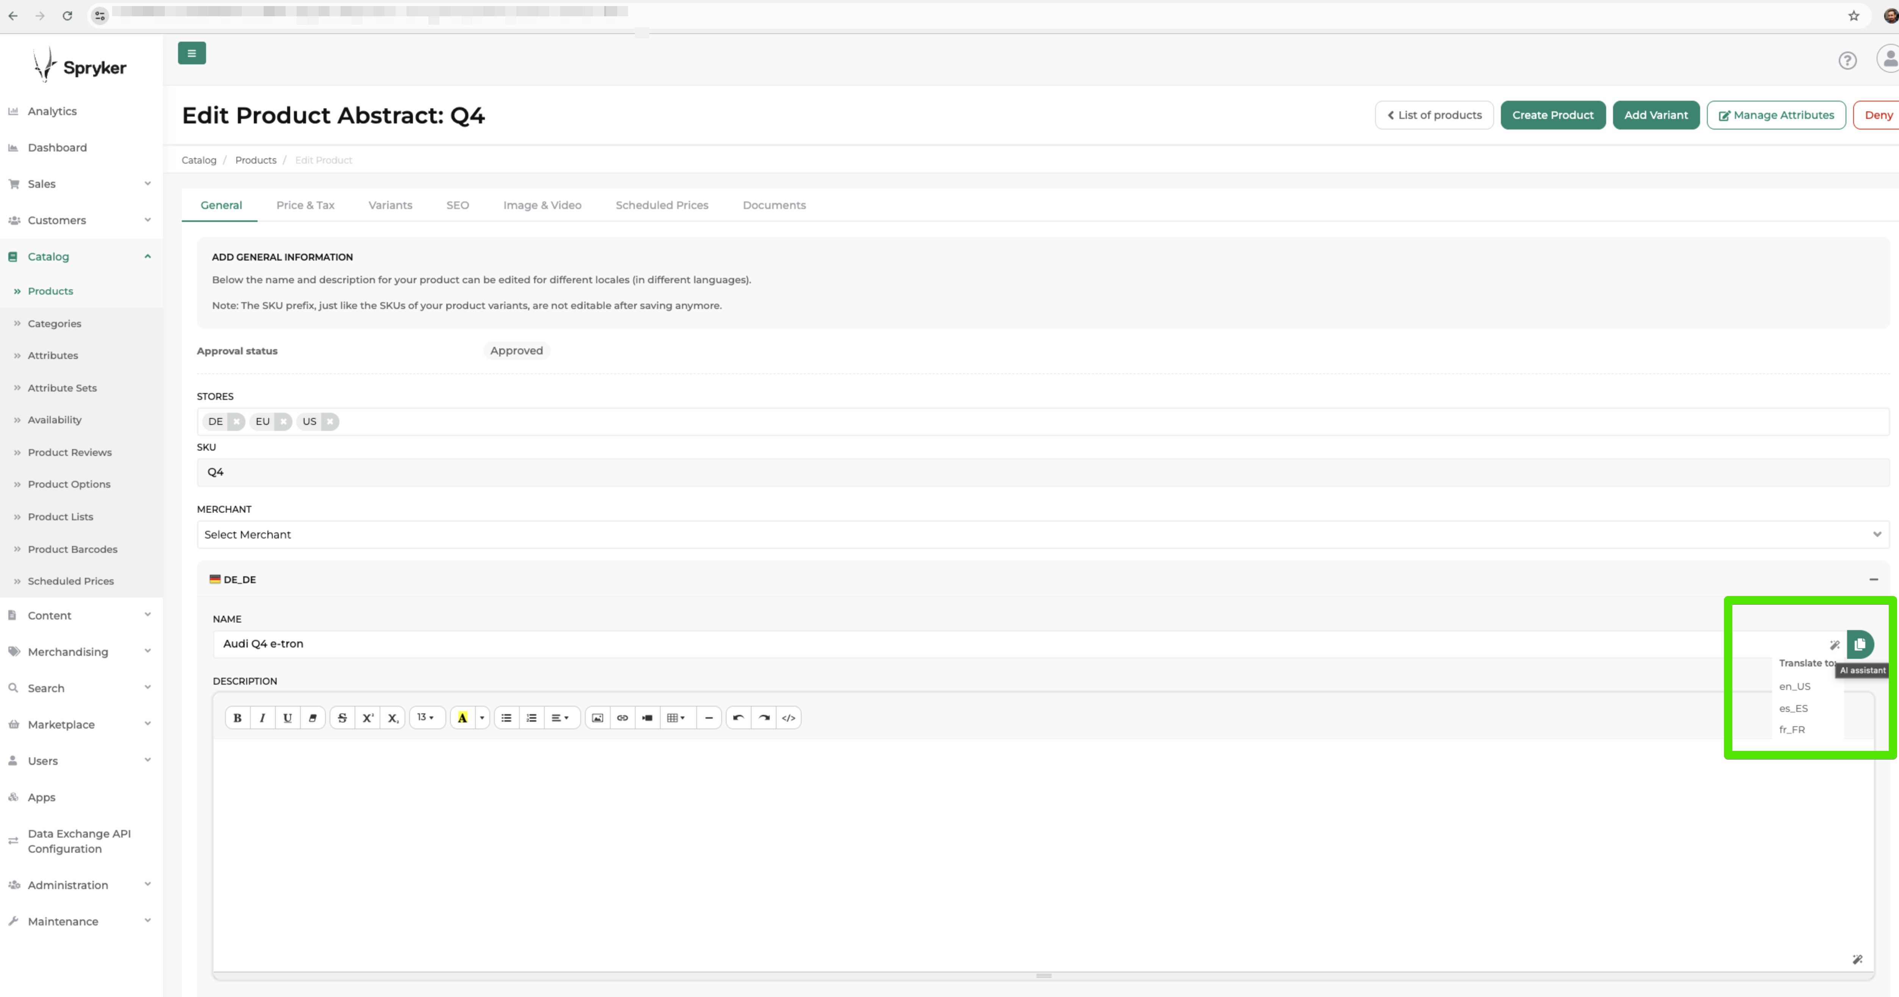Click the Create Product button
This screenshot has width=1899, height=997.
pyautogui.click(x=1552, y=115)
